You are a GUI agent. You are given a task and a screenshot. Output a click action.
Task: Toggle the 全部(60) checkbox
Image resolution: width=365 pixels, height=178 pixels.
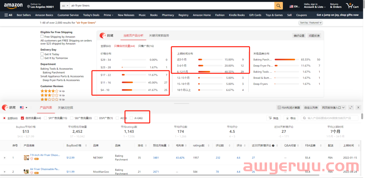[x=4, y=118]
